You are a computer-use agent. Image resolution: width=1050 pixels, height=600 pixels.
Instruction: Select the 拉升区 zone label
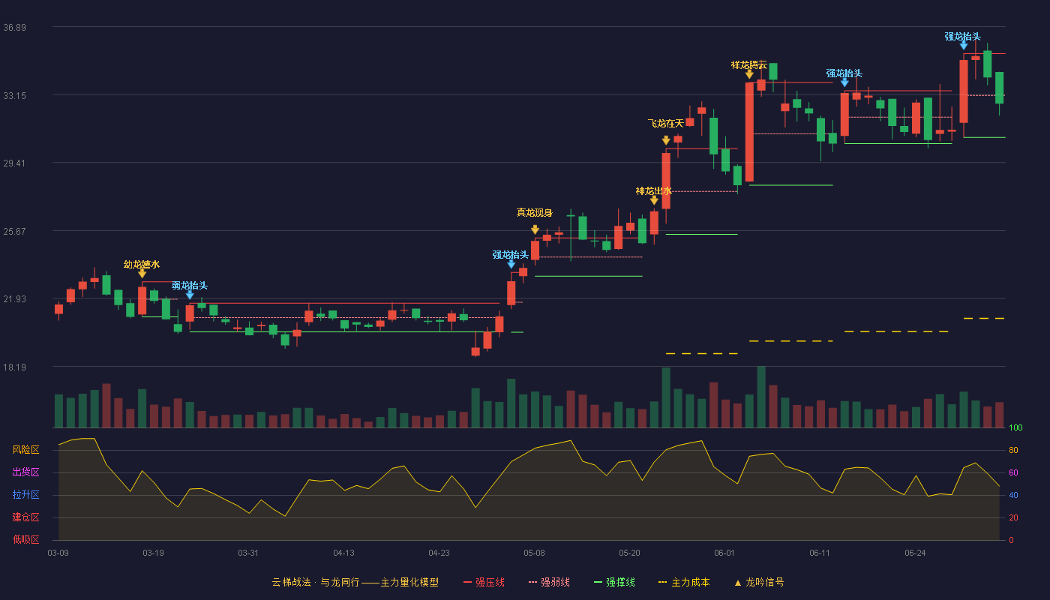tap(26, 495)
